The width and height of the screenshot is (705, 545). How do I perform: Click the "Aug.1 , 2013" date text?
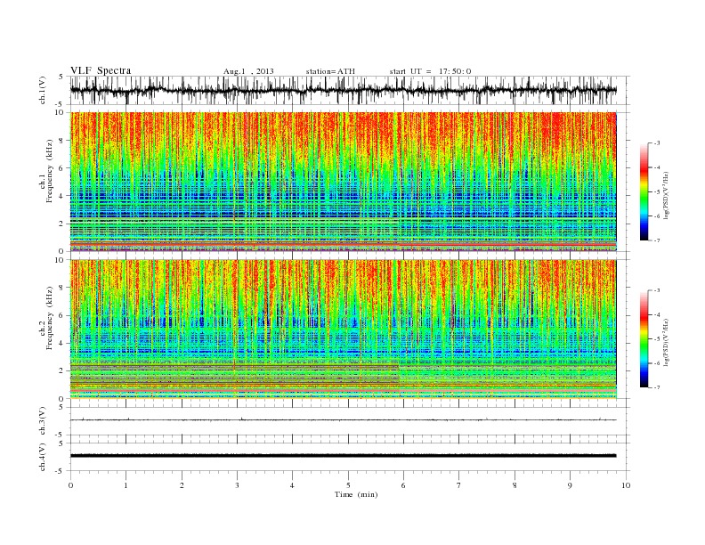(x=248, y=71)
